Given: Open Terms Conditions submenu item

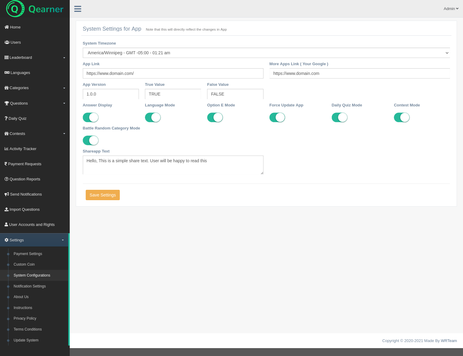Looking at the screenshot, I should (x=28, y=329).
